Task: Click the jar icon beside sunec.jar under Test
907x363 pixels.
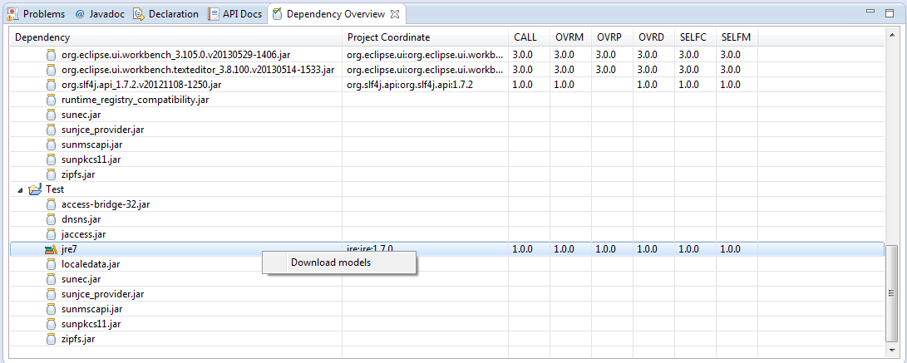Action: [52, 279]
